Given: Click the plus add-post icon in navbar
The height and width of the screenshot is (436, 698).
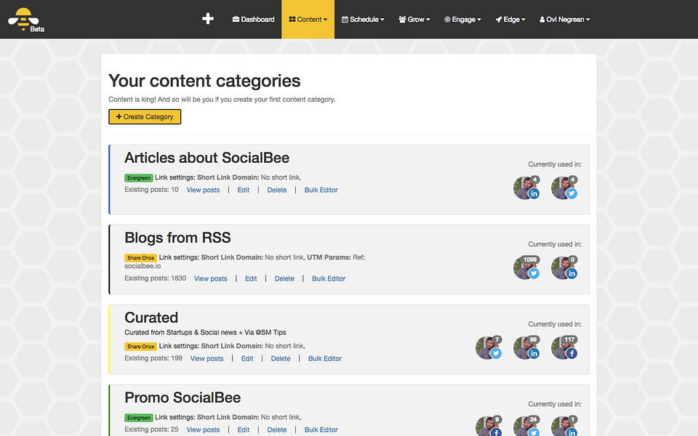Looking at the screenshot, I should coord(208,19).
